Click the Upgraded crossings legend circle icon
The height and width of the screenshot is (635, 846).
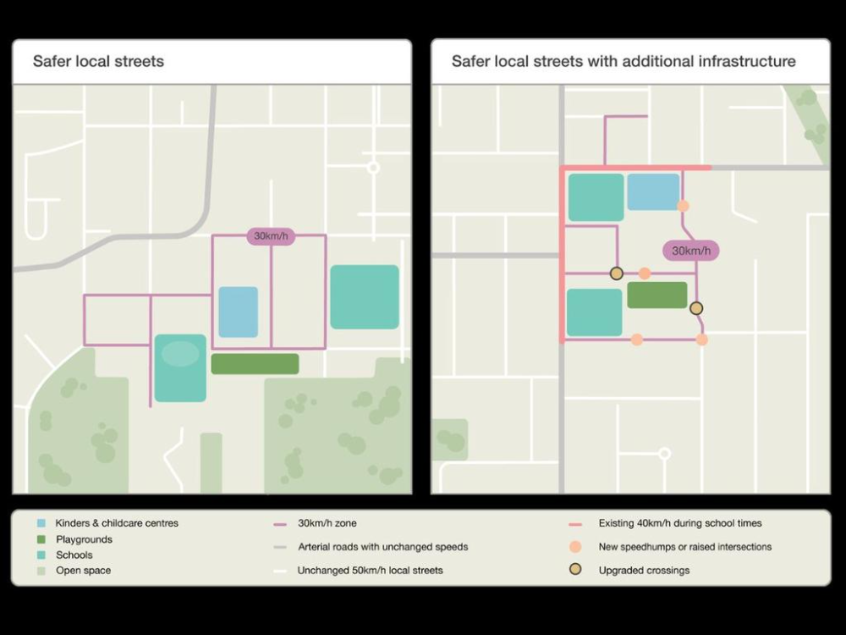pos(576,570)
